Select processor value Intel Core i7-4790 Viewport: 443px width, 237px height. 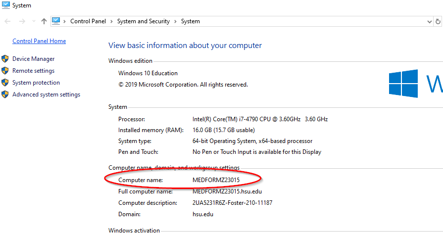(x=260, y=119)
